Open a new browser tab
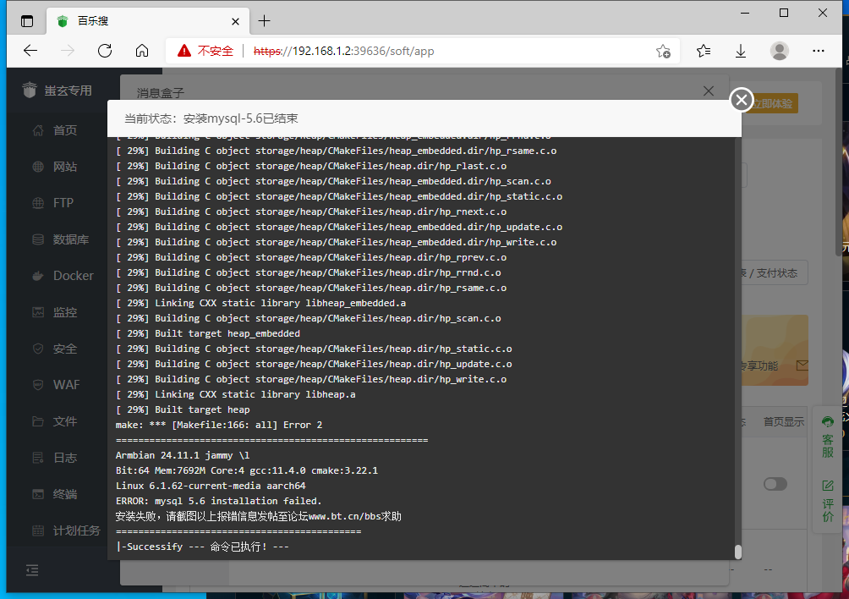Viewport: 849px width, 599px height. [264, 21]
